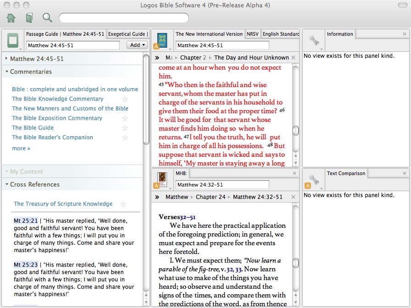Click the NIV reference box Matthew 24:45-51
The image size is (411, 308).
pos(222,45)
